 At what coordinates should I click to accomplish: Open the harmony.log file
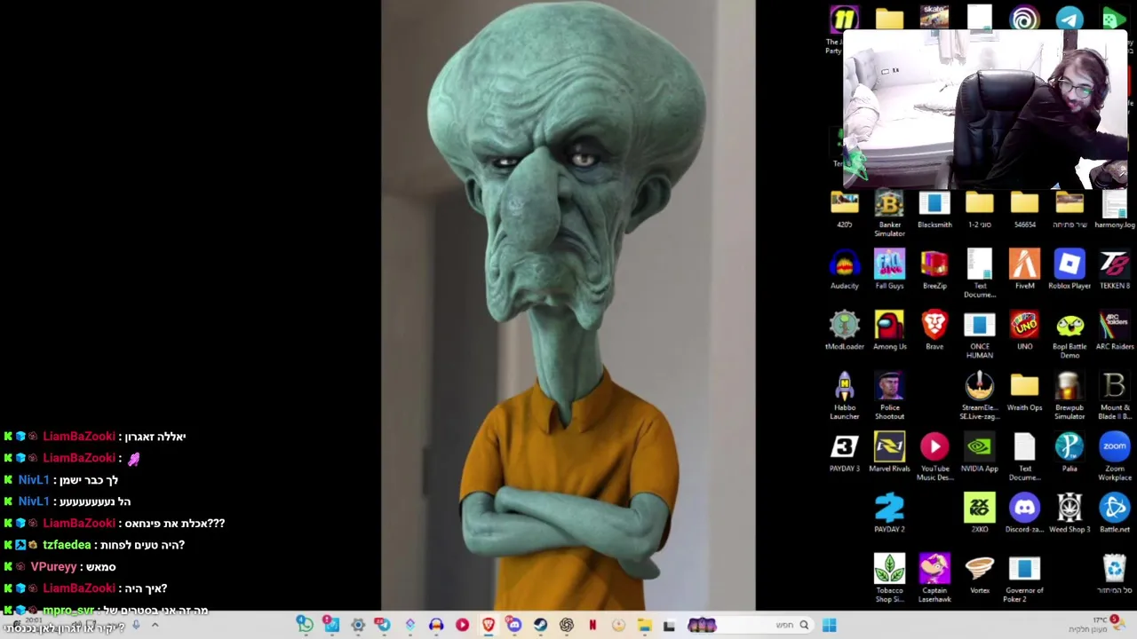(1115, 209)
